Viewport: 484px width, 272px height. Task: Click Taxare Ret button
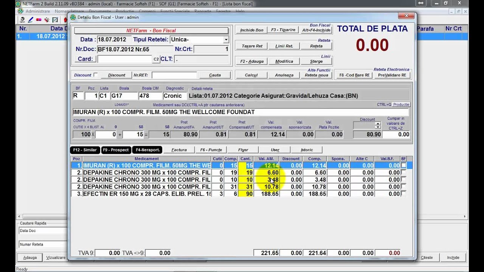pyautogui.click(x=252, y=46)
